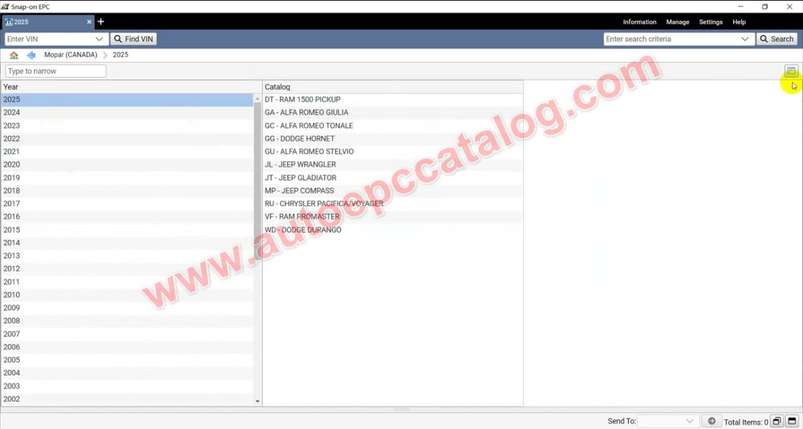Open the Information menu
This screenshot has height=429, width=803.
(639, 22)
